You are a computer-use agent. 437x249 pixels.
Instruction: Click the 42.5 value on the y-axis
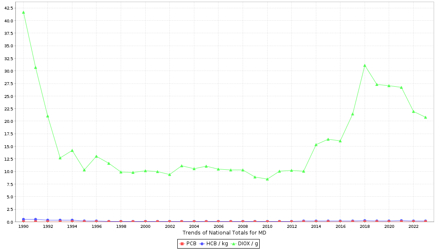click(9, 8)
